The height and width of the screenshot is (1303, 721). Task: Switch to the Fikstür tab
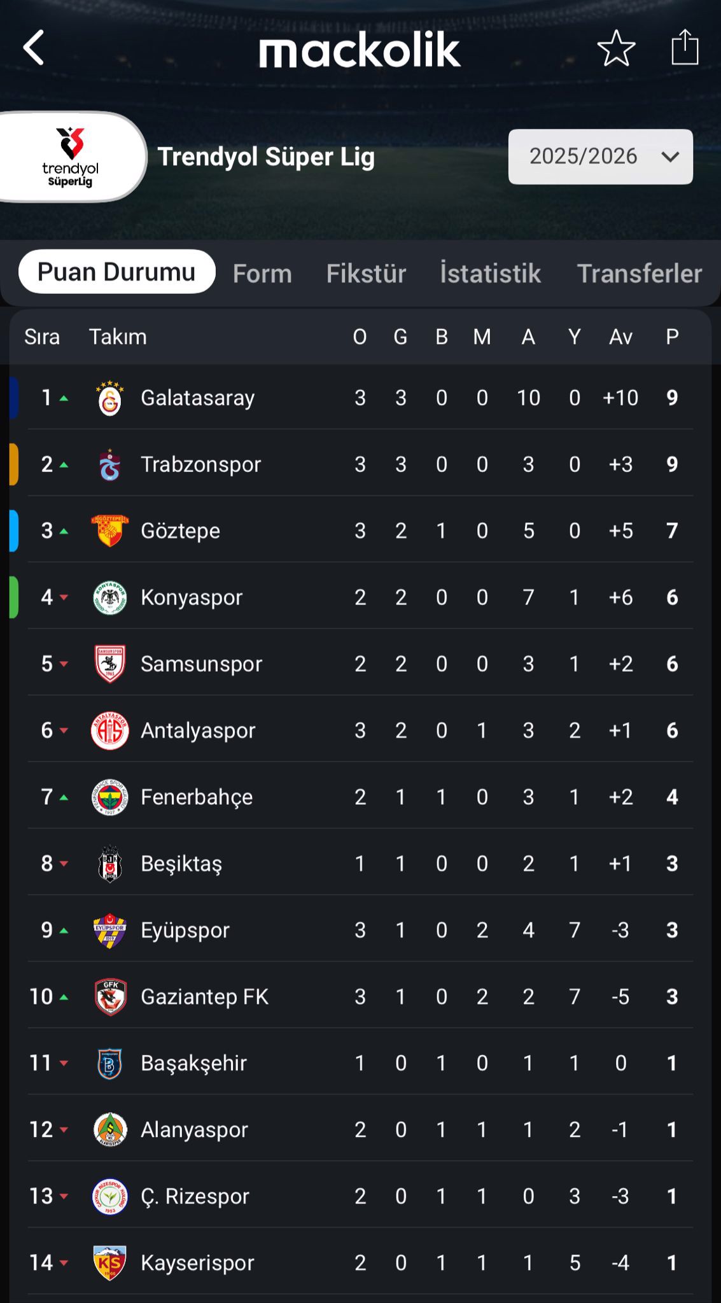click(x=366, y=274)
